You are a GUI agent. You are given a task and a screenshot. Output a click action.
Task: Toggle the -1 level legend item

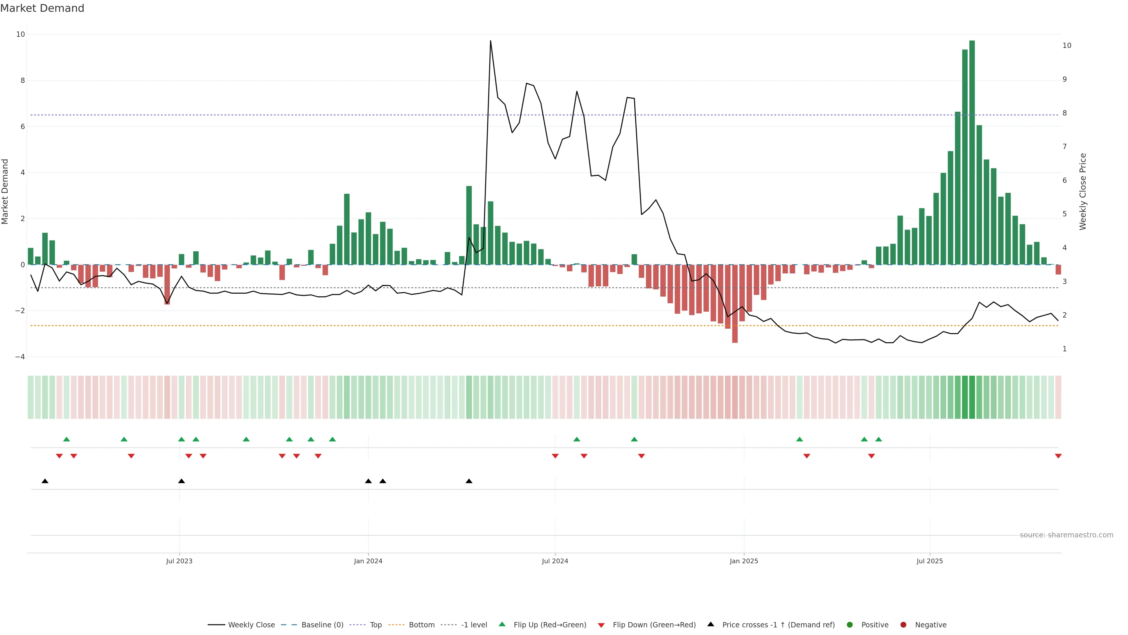coord(474,625)
